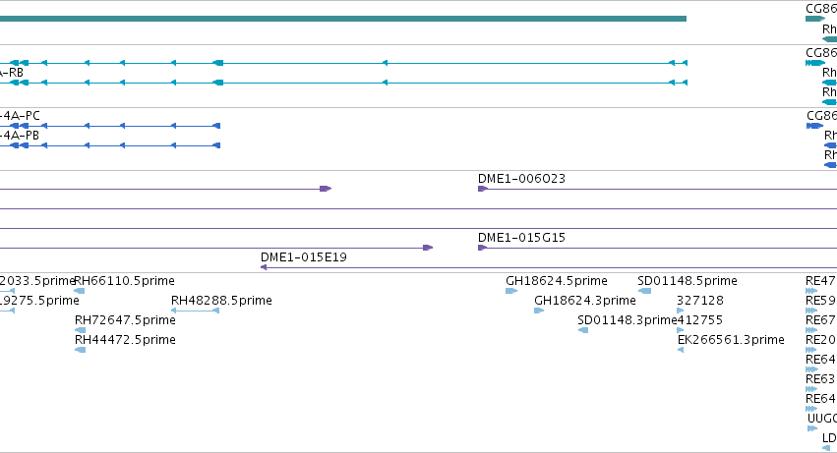This screenshot has height=453, width=837.
Task: Click purple start arrow under DME1-015G15
Action: coord(483,248)
